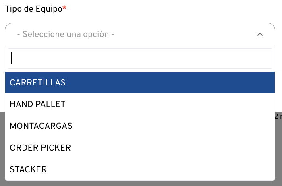The height and width of the screenshot is (186, 282).
Task: Click the last option, STACKER
Action: [x=28, y=169]
